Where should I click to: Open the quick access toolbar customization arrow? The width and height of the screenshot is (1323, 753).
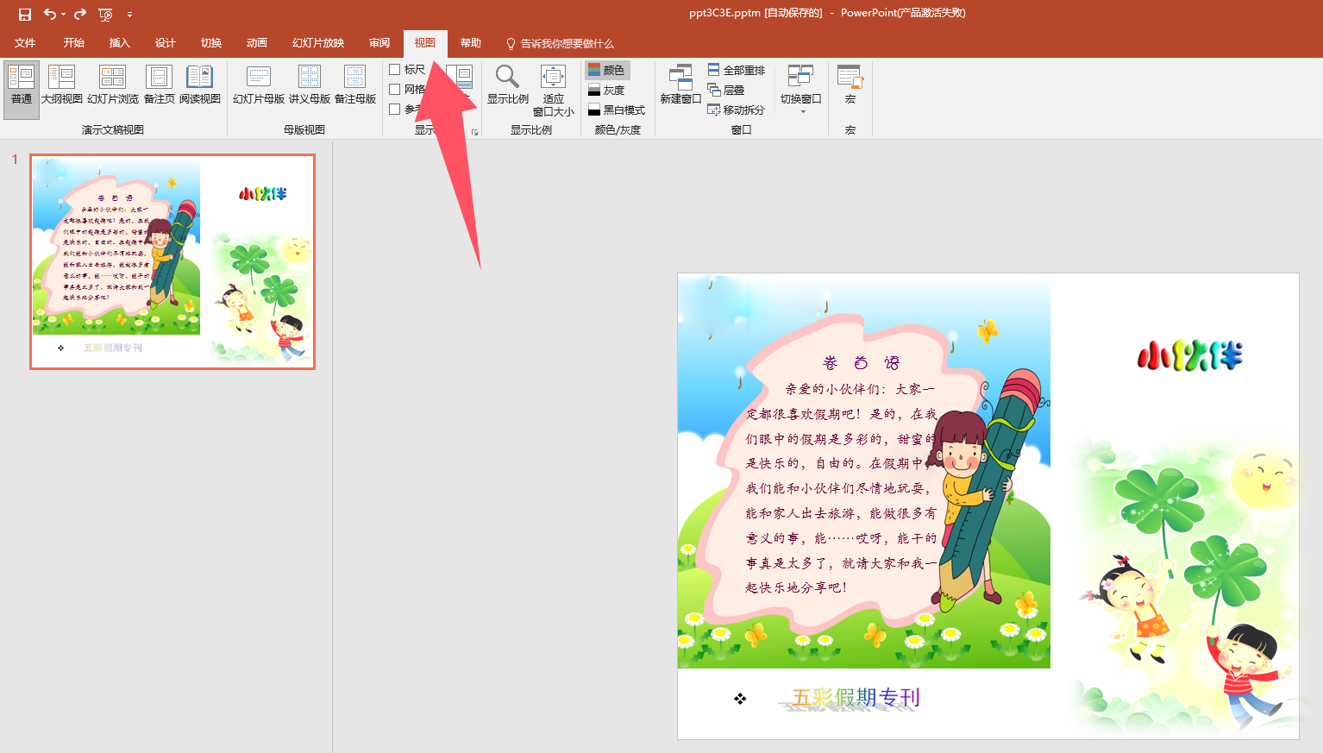coord(130,14)
